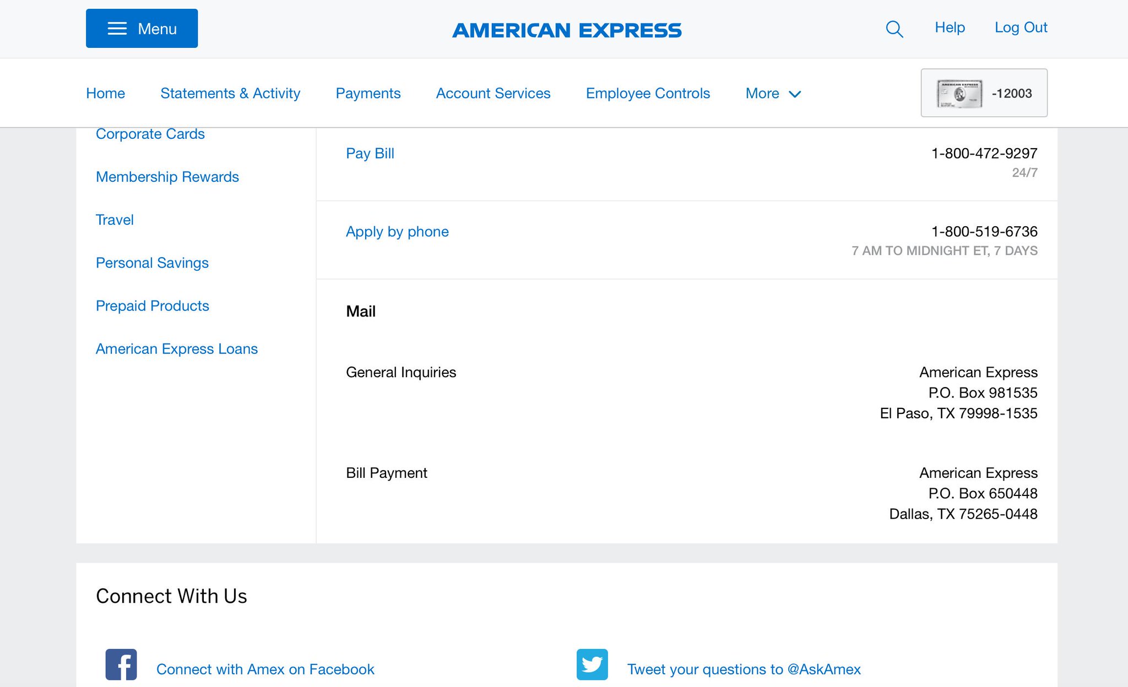The image size is (1128, 687).
Task: Click the Twitter bird icon
Action: coord(592,664)
